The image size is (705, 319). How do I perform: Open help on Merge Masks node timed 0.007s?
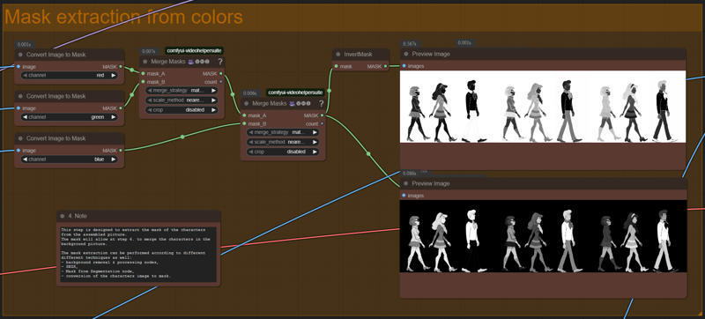219,62
